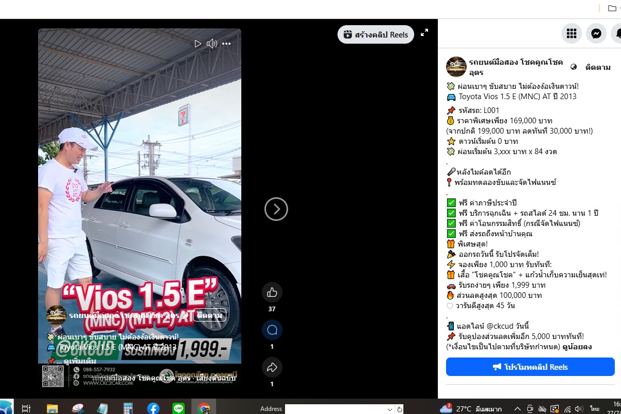
Task: Click the public audience globe icon
Action: (574, 67)
